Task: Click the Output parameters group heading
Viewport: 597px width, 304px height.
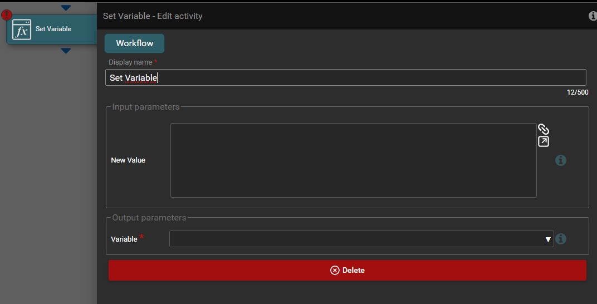Action: [149, 218]
